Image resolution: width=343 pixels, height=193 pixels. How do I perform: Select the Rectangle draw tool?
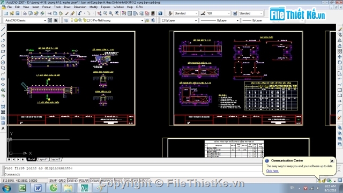3,51
